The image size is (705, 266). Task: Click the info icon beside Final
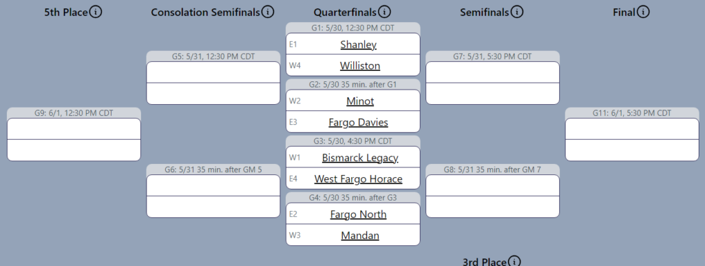(644, 12)
